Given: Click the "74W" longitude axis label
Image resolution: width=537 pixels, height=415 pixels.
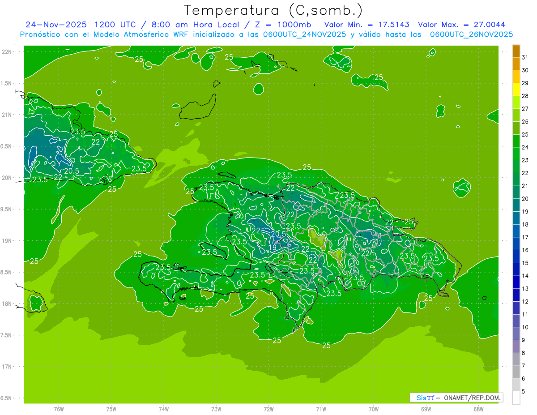Looking at the screenshot, I should pyautogui.click(x=164, y=409).
